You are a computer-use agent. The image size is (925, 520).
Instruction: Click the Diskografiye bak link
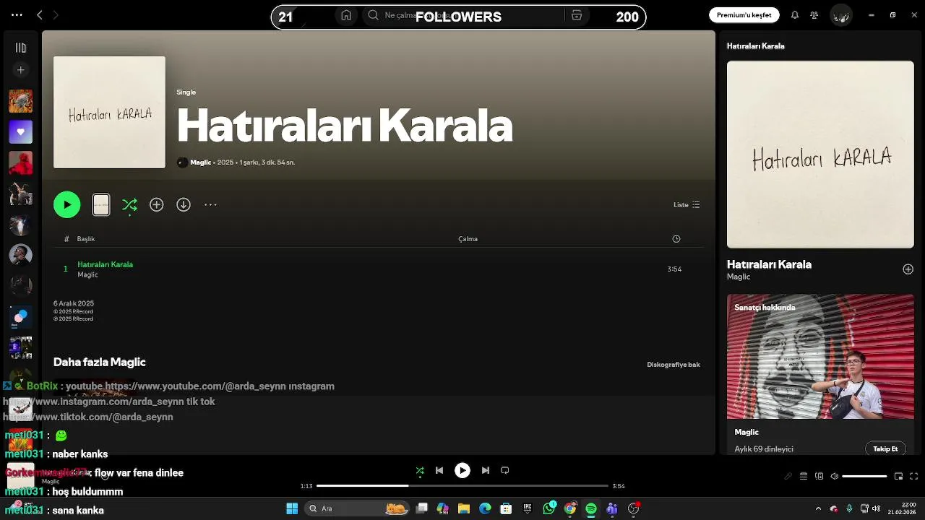click(674, 365)
